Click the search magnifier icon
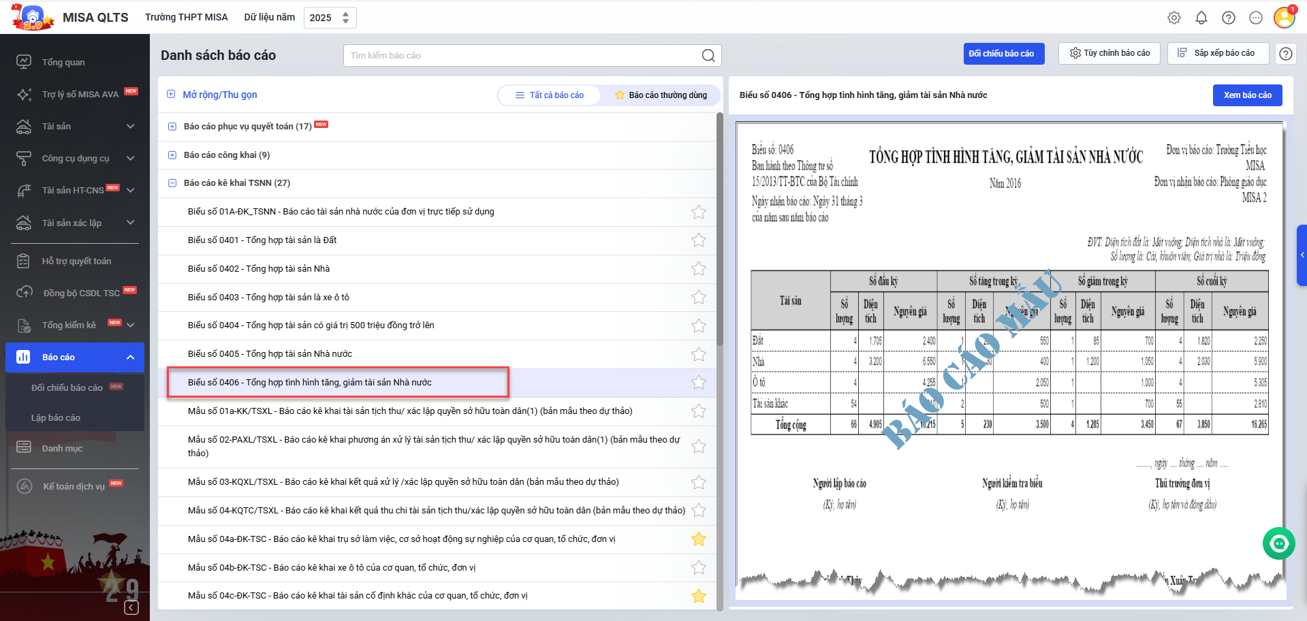The image size is (1307, 621). tap(708, 56)
